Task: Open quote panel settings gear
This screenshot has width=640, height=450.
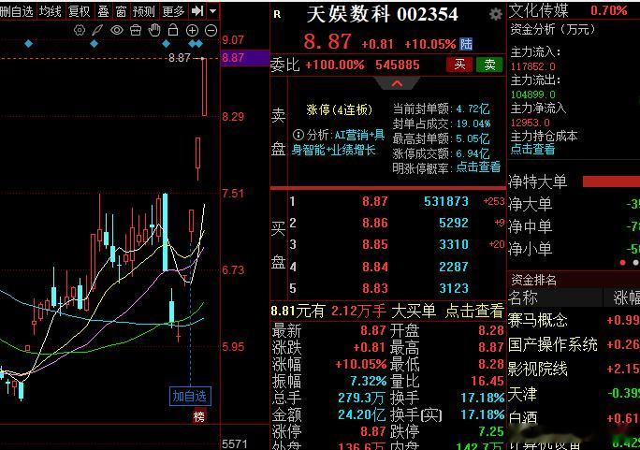Action: (496, 15)
